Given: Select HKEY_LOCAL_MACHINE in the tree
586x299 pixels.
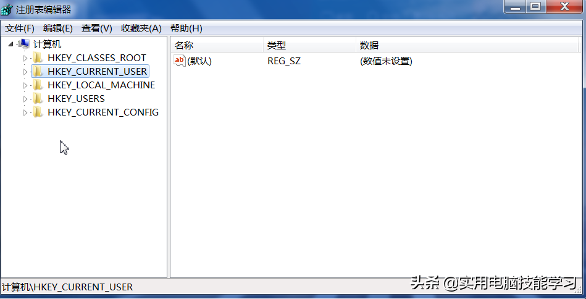Looking at the screenshot, I should click(101, 85).
